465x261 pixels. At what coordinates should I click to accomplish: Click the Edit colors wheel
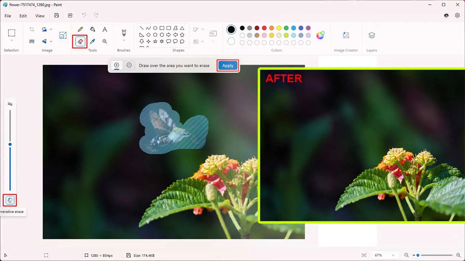click(x=320, y=35)
